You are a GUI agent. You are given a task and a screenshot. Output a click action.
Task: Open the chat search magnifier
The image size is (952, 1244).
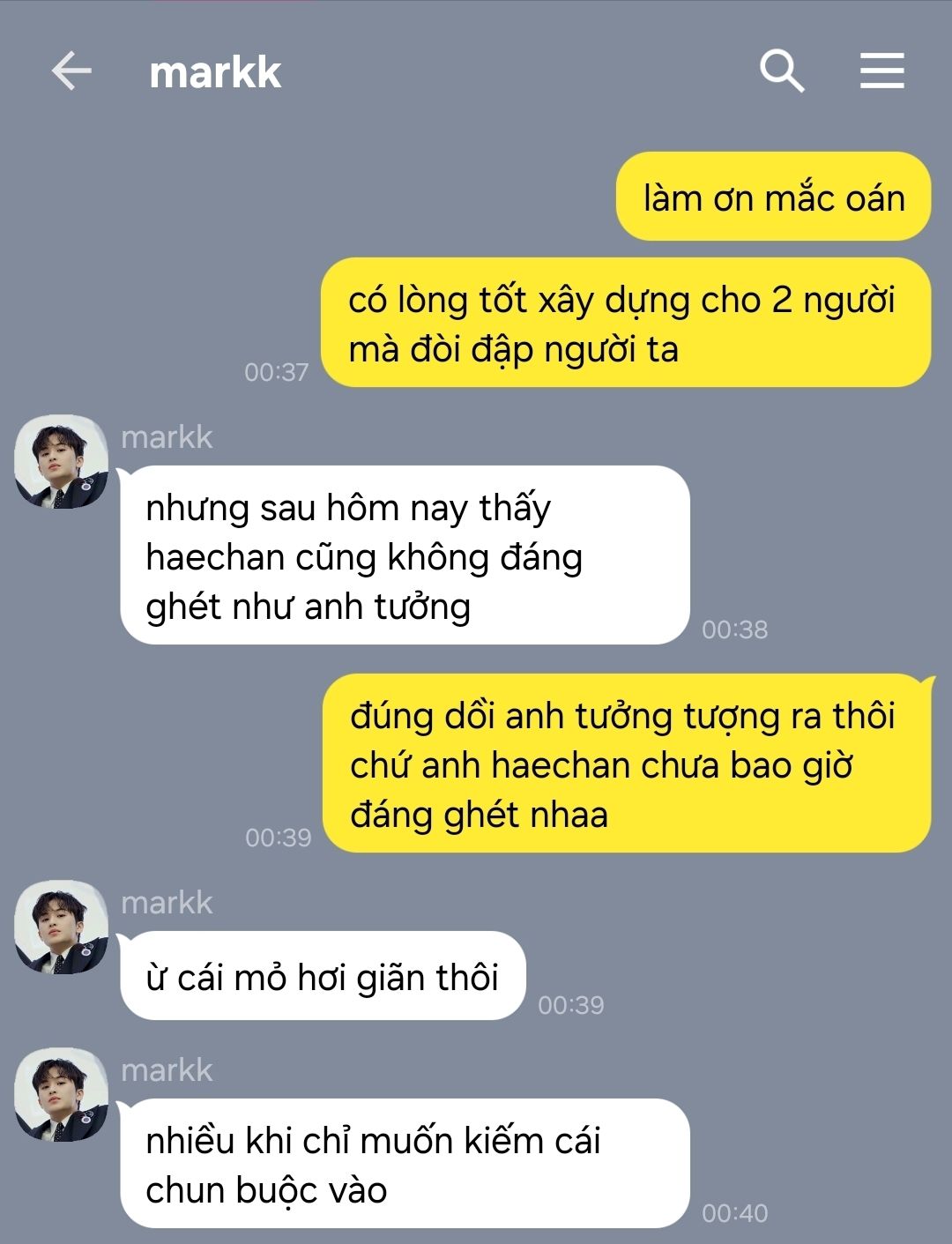coord(782,71)
